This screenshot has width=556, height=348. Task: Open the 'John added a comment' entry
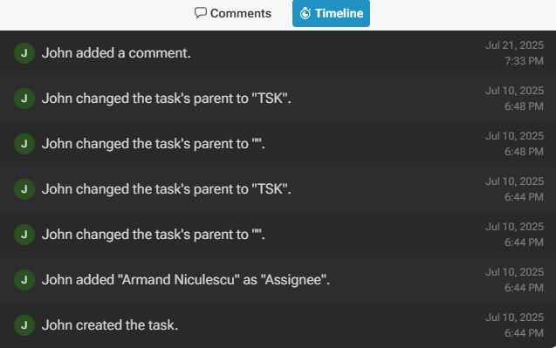point(116,53)
